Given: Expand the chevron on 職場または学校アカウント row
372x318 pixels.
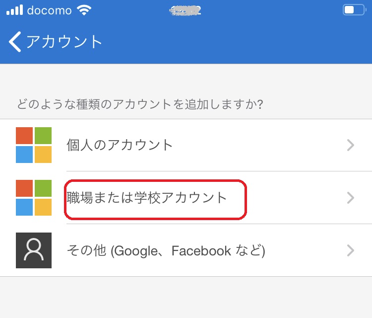Looking at the screenshot, I should pyautogui.click(x=350, y=198).
